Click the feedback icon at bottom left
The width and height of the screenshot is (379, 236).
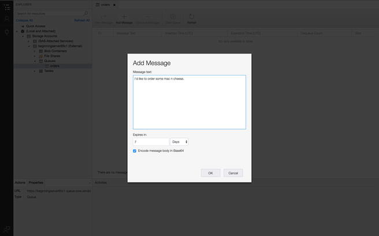(7, 229)
